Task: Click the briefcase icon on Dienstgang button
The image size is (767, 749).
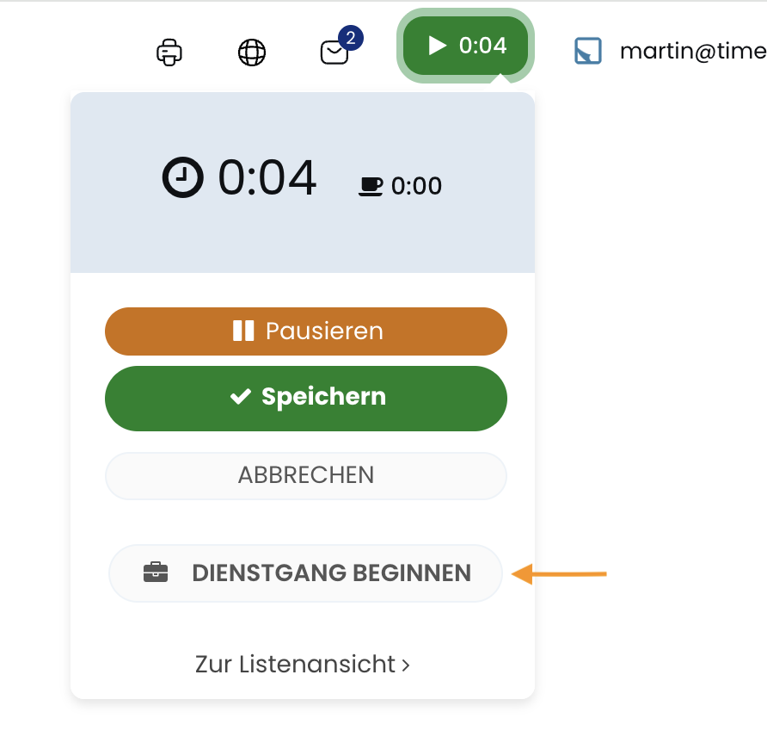Action: [156, 573]
